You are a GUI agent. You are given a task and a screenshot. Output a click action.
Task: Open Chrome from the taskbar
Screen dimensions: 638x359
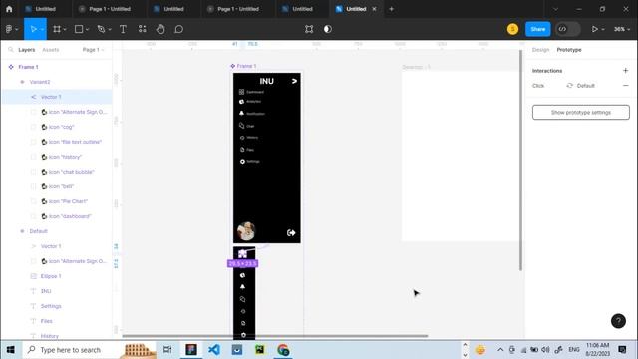point(283,349)
